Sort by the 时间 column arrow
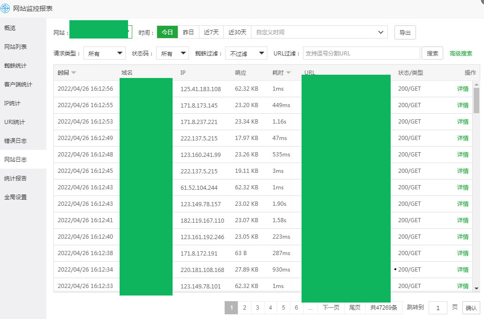The image size is (484, 319). tap(74, 73)
